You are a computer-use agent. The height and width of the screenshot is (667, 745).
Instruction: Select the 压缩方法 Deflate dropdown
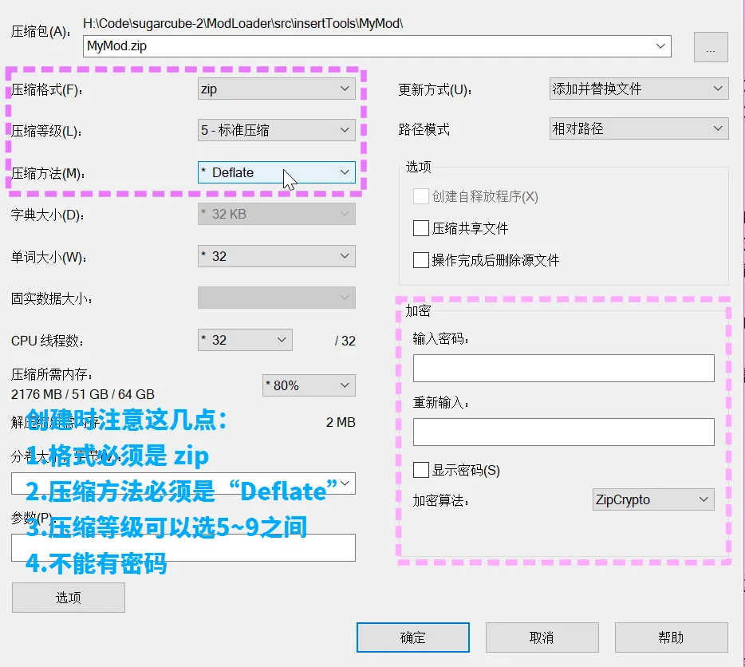tap(276, 172)
